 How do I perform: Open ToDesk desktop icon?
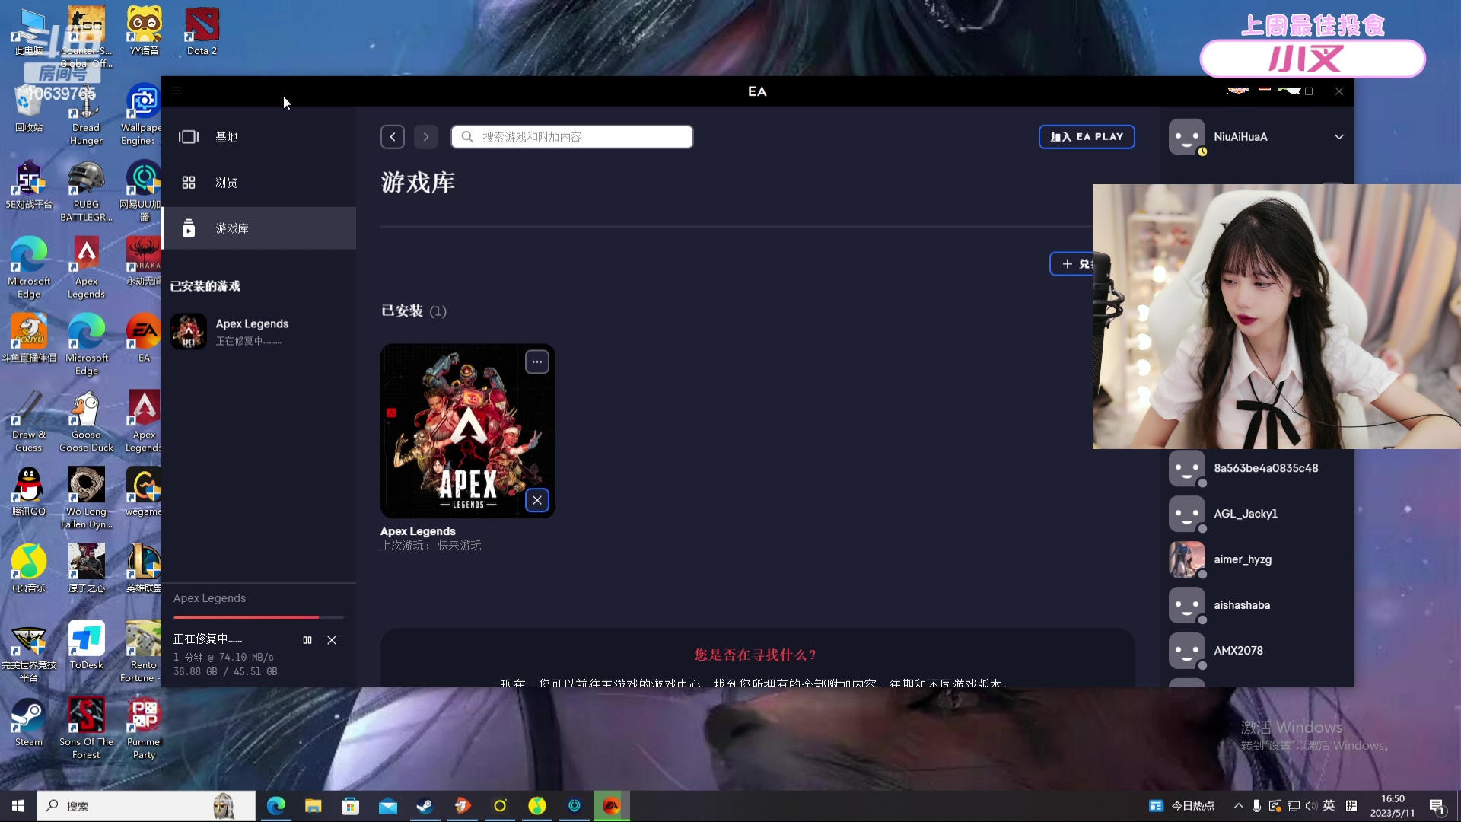(x=86, y=645)
